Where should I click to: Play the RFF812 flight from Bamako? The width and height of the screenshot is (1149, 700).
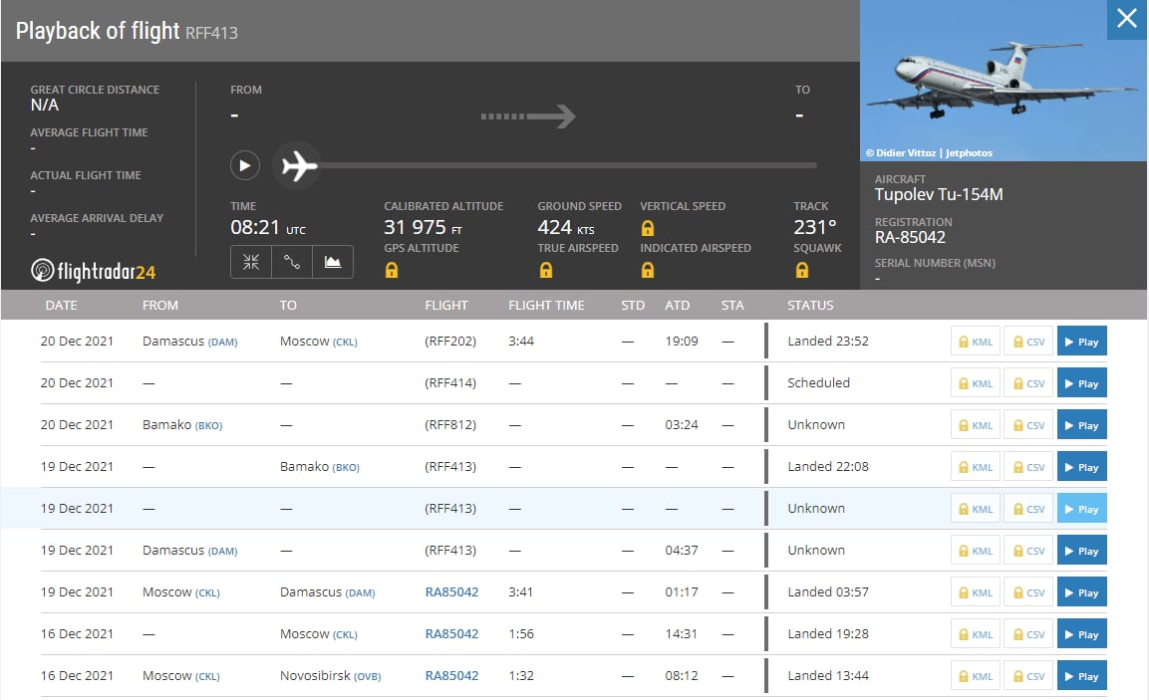click(1081, 425)
